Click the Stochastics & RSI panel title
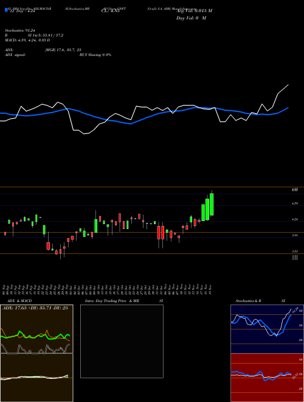The image size is (304, 402). click(x=260, y=301)
